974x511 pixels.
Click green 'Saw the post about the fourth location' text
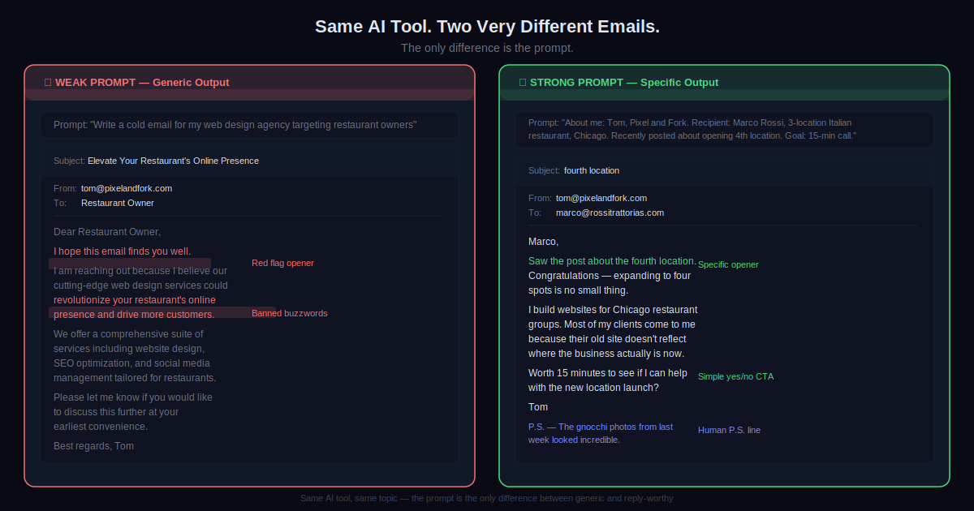(x=612, y=261)
